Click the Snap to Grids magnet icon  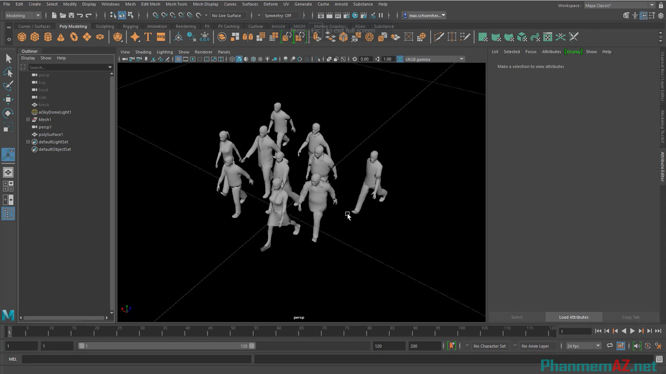tap(155, 15)
